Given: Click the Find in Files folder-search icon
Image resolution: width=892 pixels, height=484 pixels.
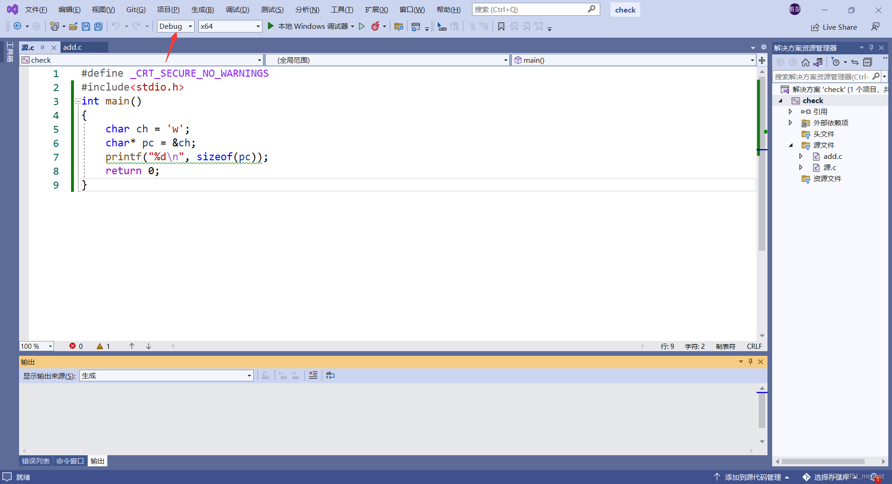Looking at the screenshot, I should point(399,26).
